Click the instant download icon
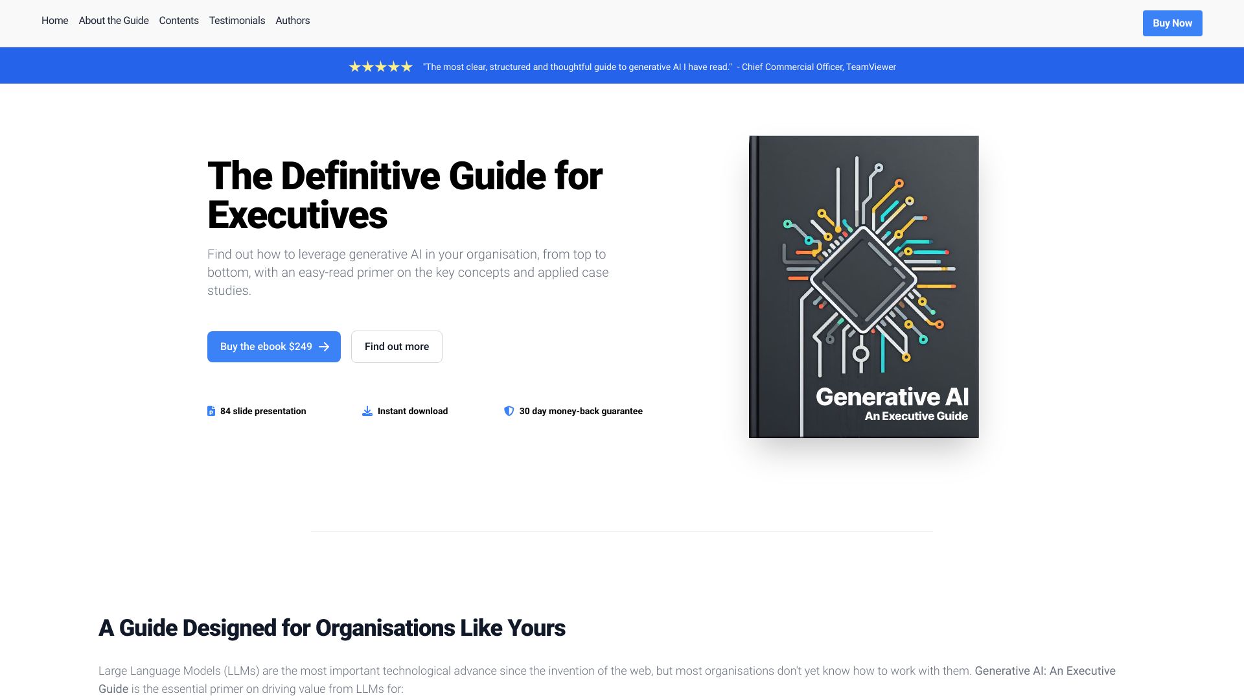Image resolution: width=1244 pixels, height=700 pixels. (x=367, y=410)
